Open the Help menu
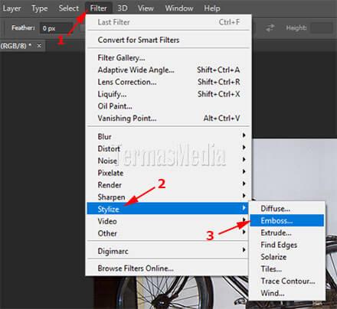 point(212,8)
